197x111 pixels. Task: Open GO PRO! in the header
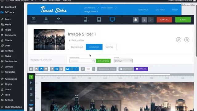[x=160, y=10]
